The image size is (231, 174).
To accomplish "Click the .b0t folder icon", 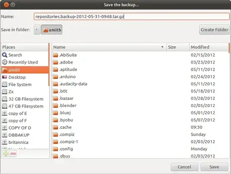I will tap(55, 91).
